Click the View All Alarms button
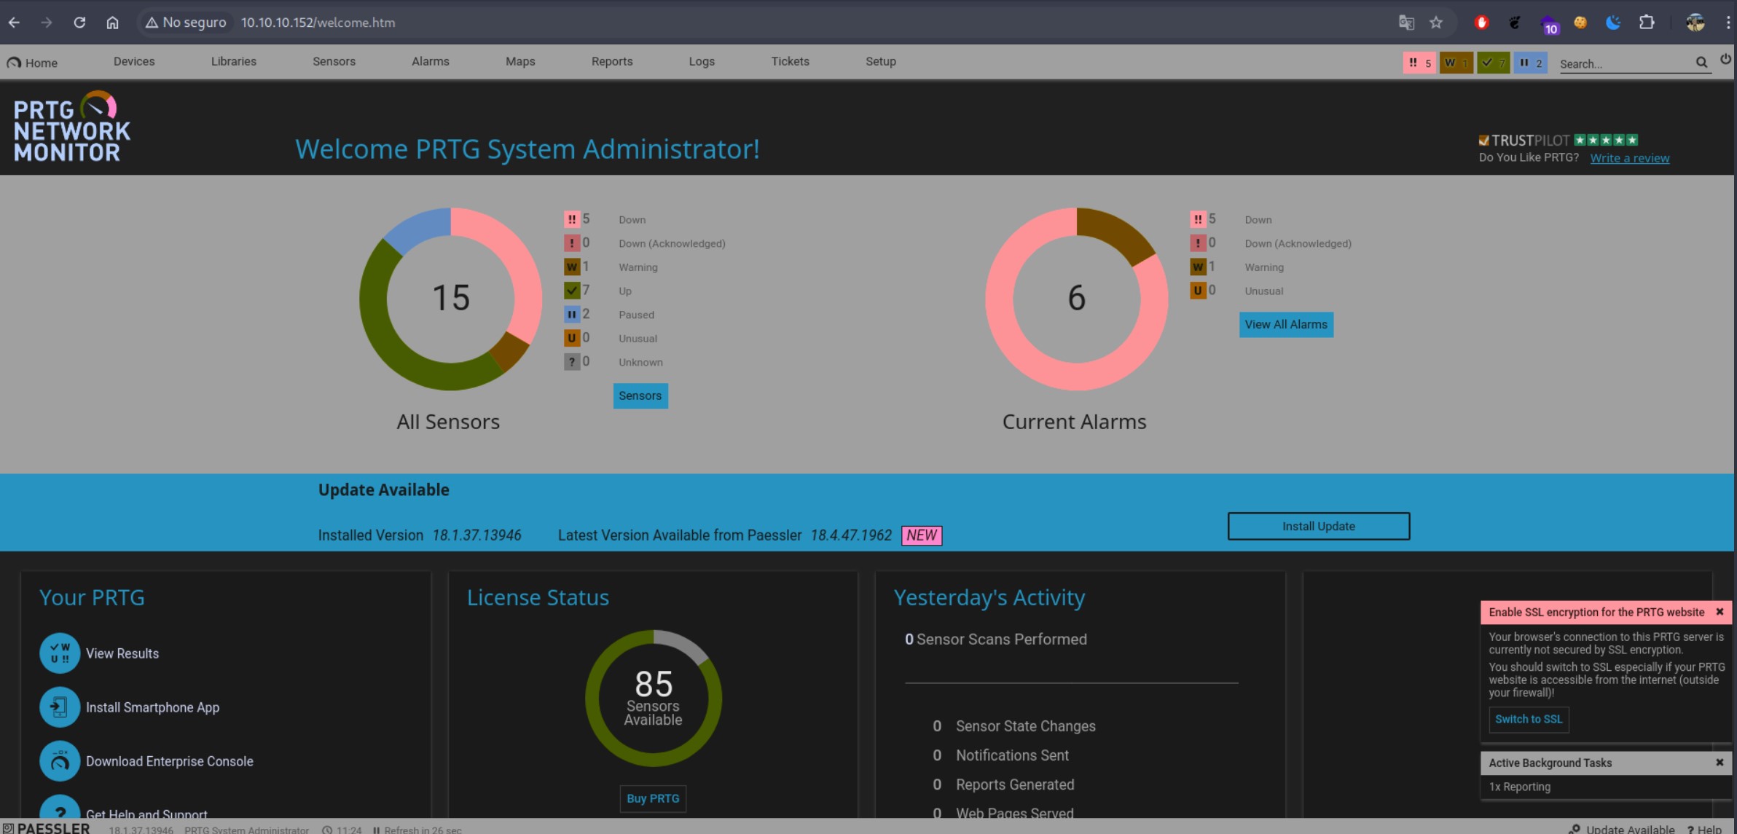Image resolution: width=1737 pixels, height=834 pixels. pos(1286,324)
